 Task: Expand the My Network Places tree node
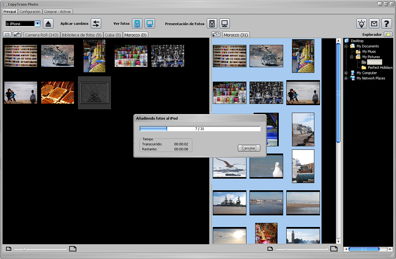[346, 78]
